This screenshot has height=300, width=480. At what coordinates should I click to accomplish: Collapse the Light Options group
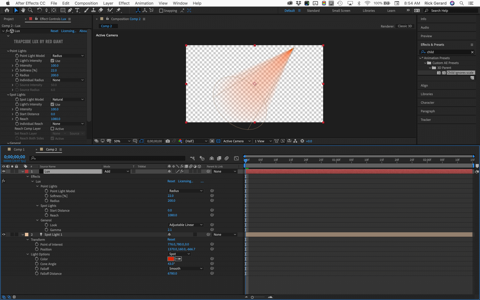28,254
